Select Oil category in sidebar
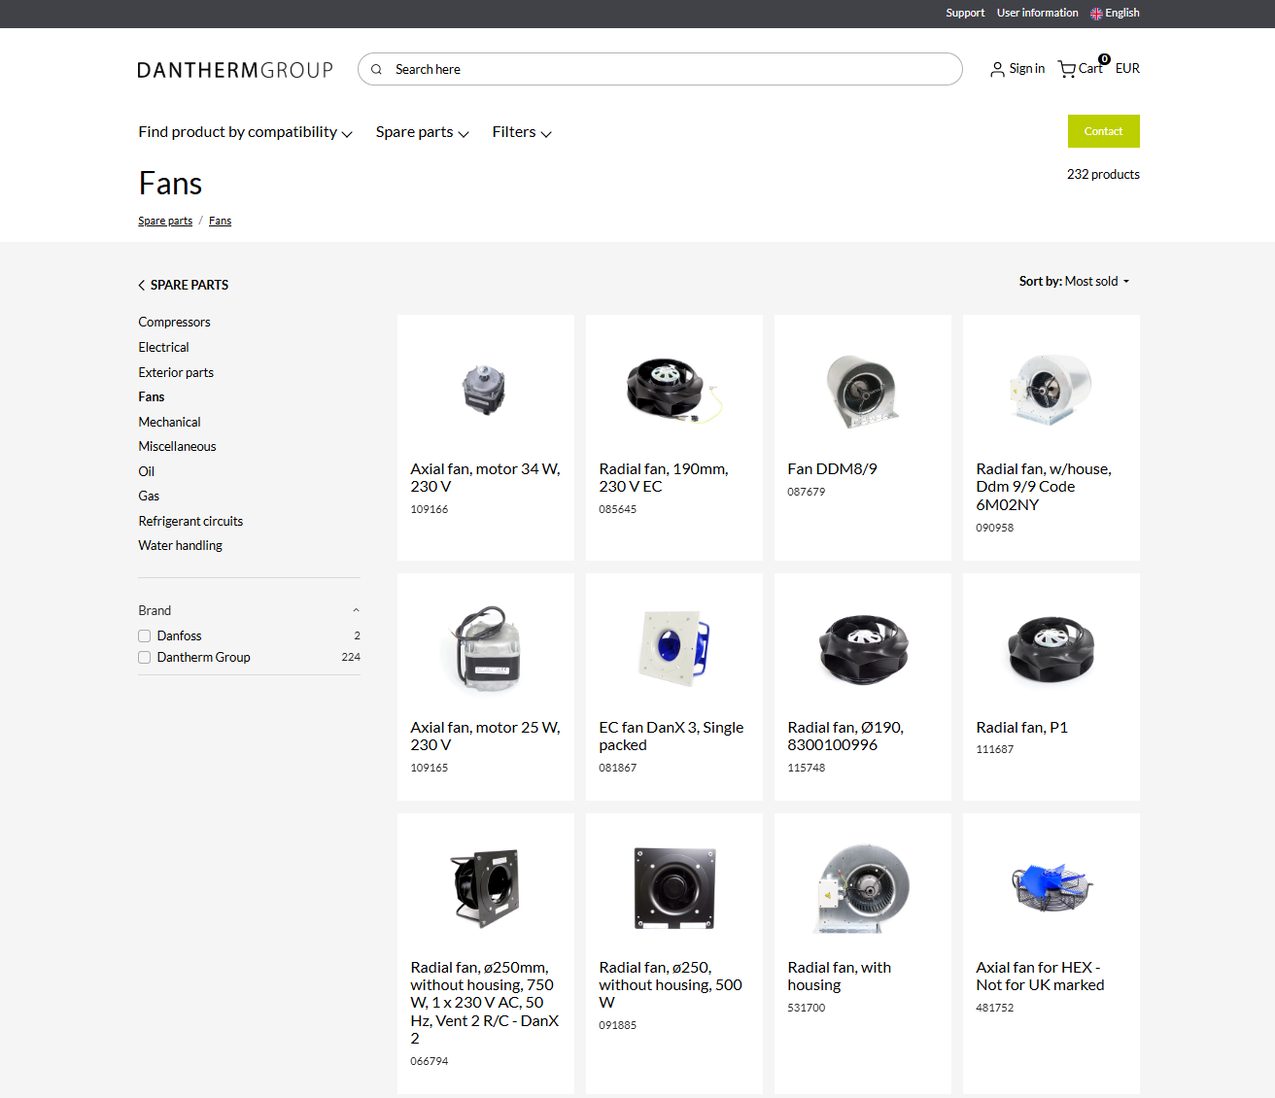This screenshot has height=1098, width=1275. click(x=146, y=471)
